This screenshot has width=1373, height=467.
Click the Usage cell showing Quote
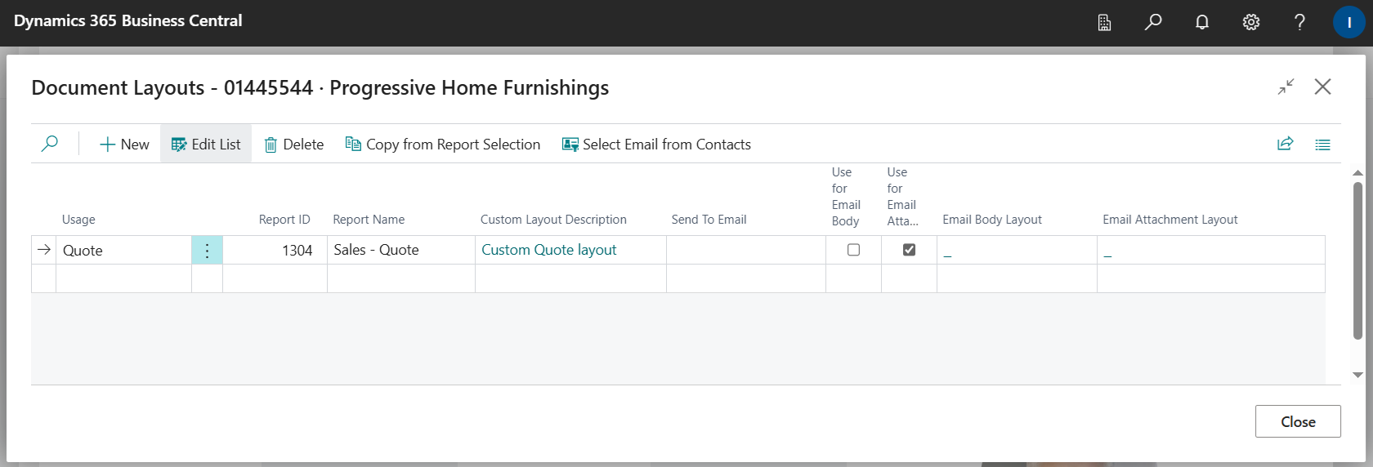(123, 250)
